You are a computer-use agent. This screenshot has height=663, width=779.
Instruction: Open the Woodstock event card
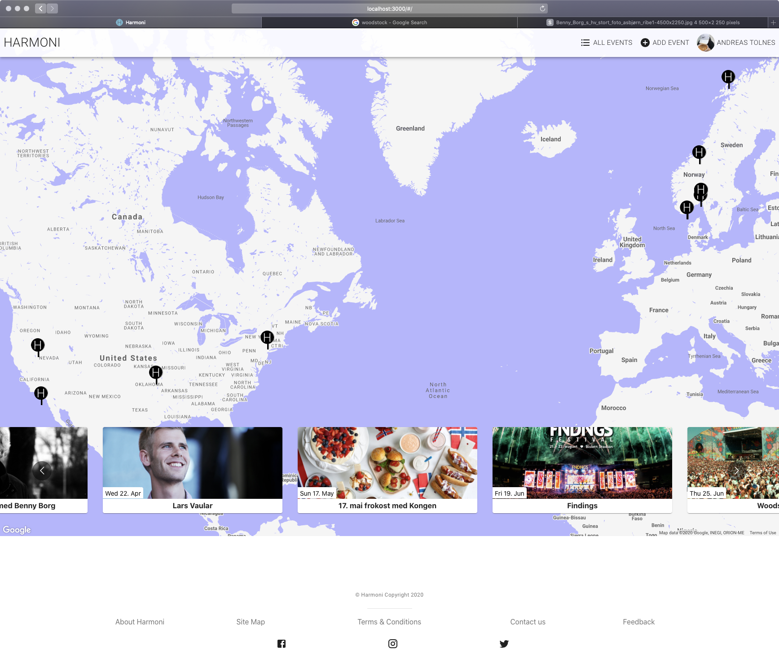[733, 470]
